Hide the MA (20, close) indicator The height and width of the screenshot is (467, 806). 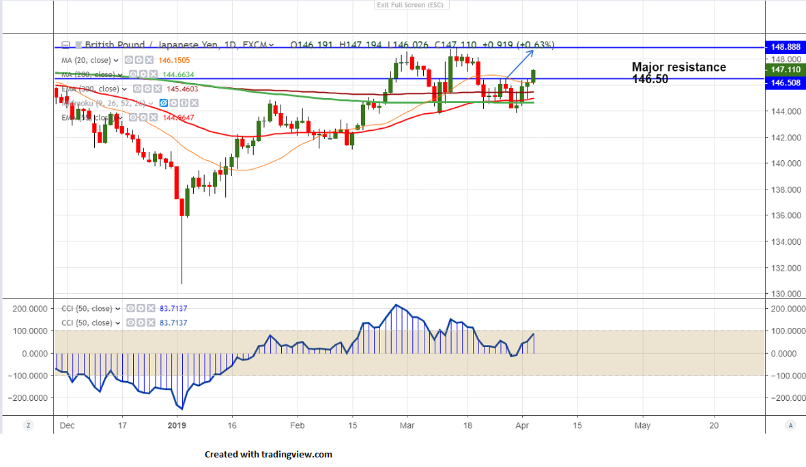tap(130, 60)
